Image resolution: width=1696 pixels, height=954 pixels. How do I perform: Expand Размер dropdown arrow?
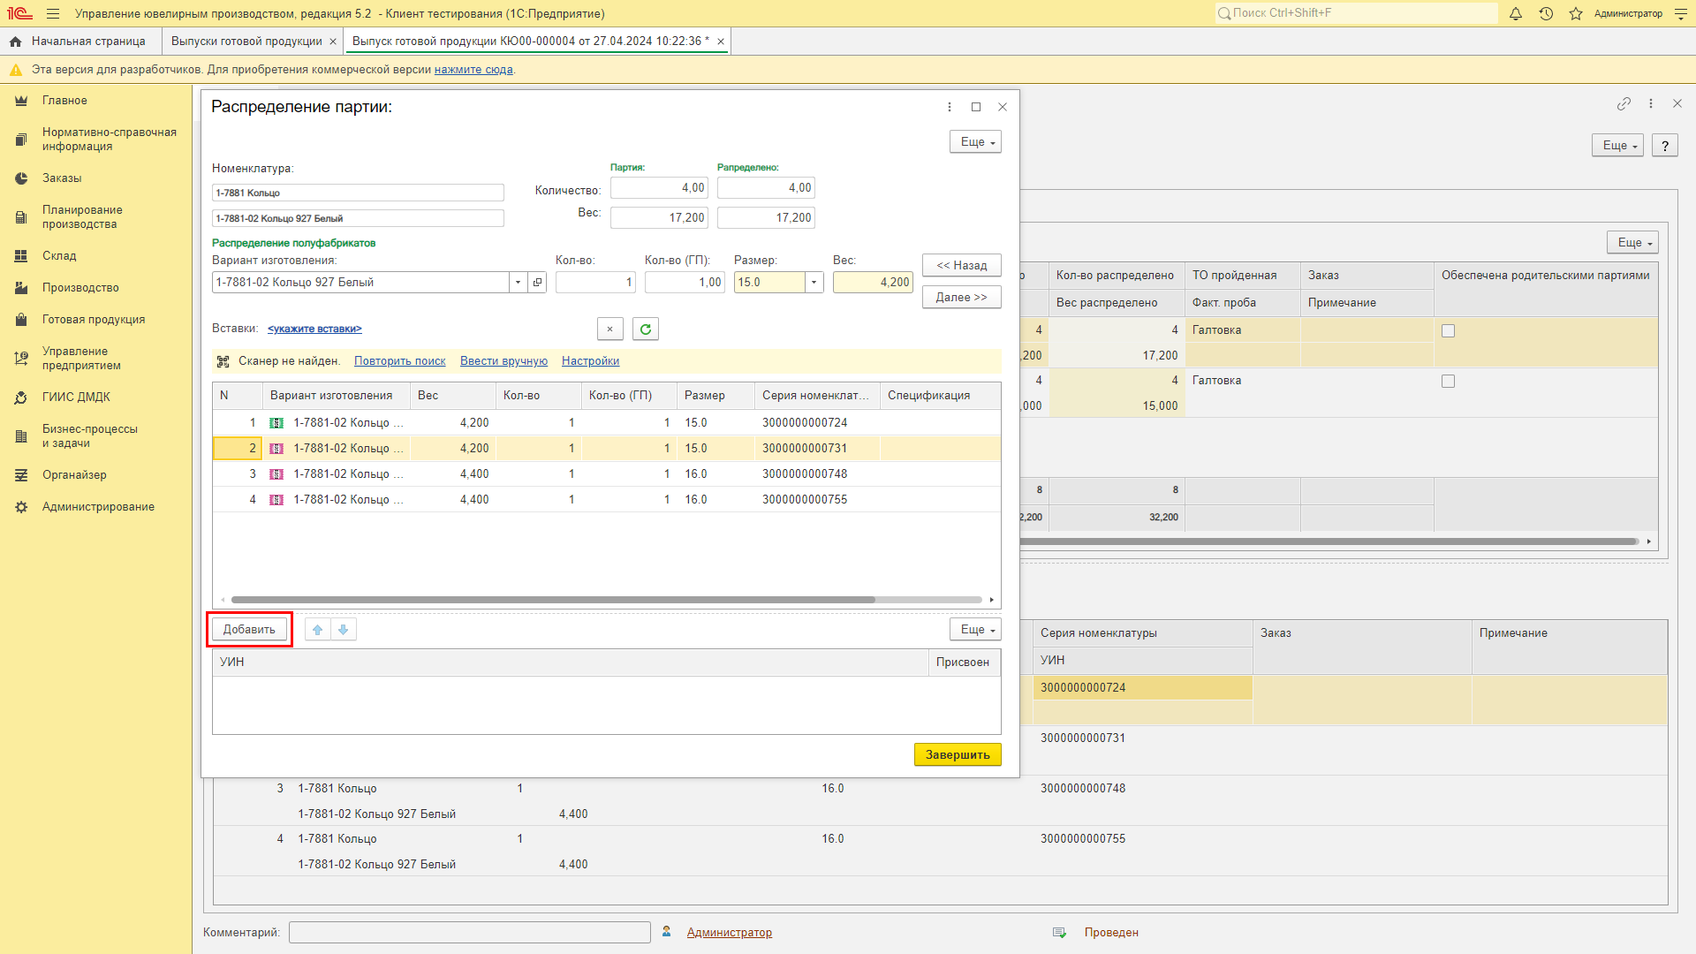(x=814, y=283)
